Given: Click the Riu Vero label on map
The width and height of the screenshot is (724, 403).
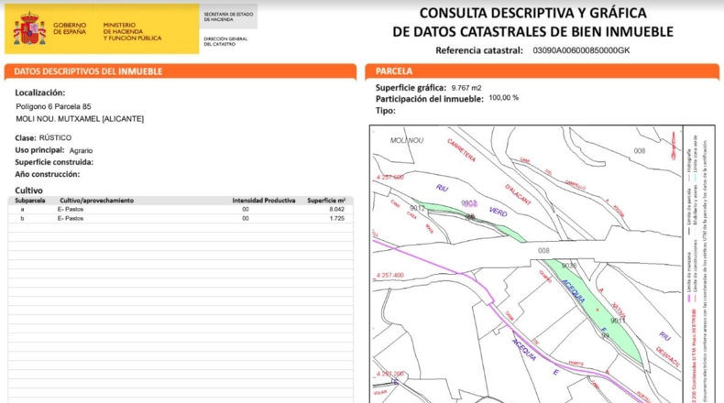Looking at the screenshot, I should click(471, 200).
